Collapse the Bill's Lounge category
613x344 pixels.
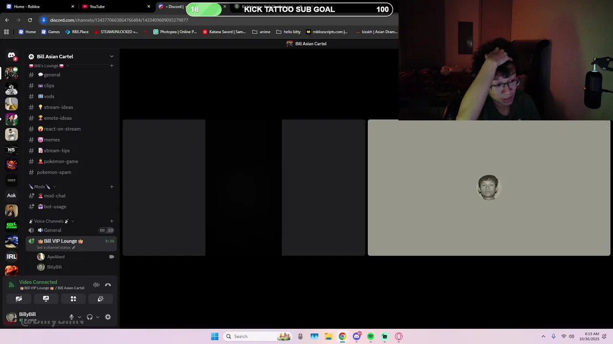[48, 65]
